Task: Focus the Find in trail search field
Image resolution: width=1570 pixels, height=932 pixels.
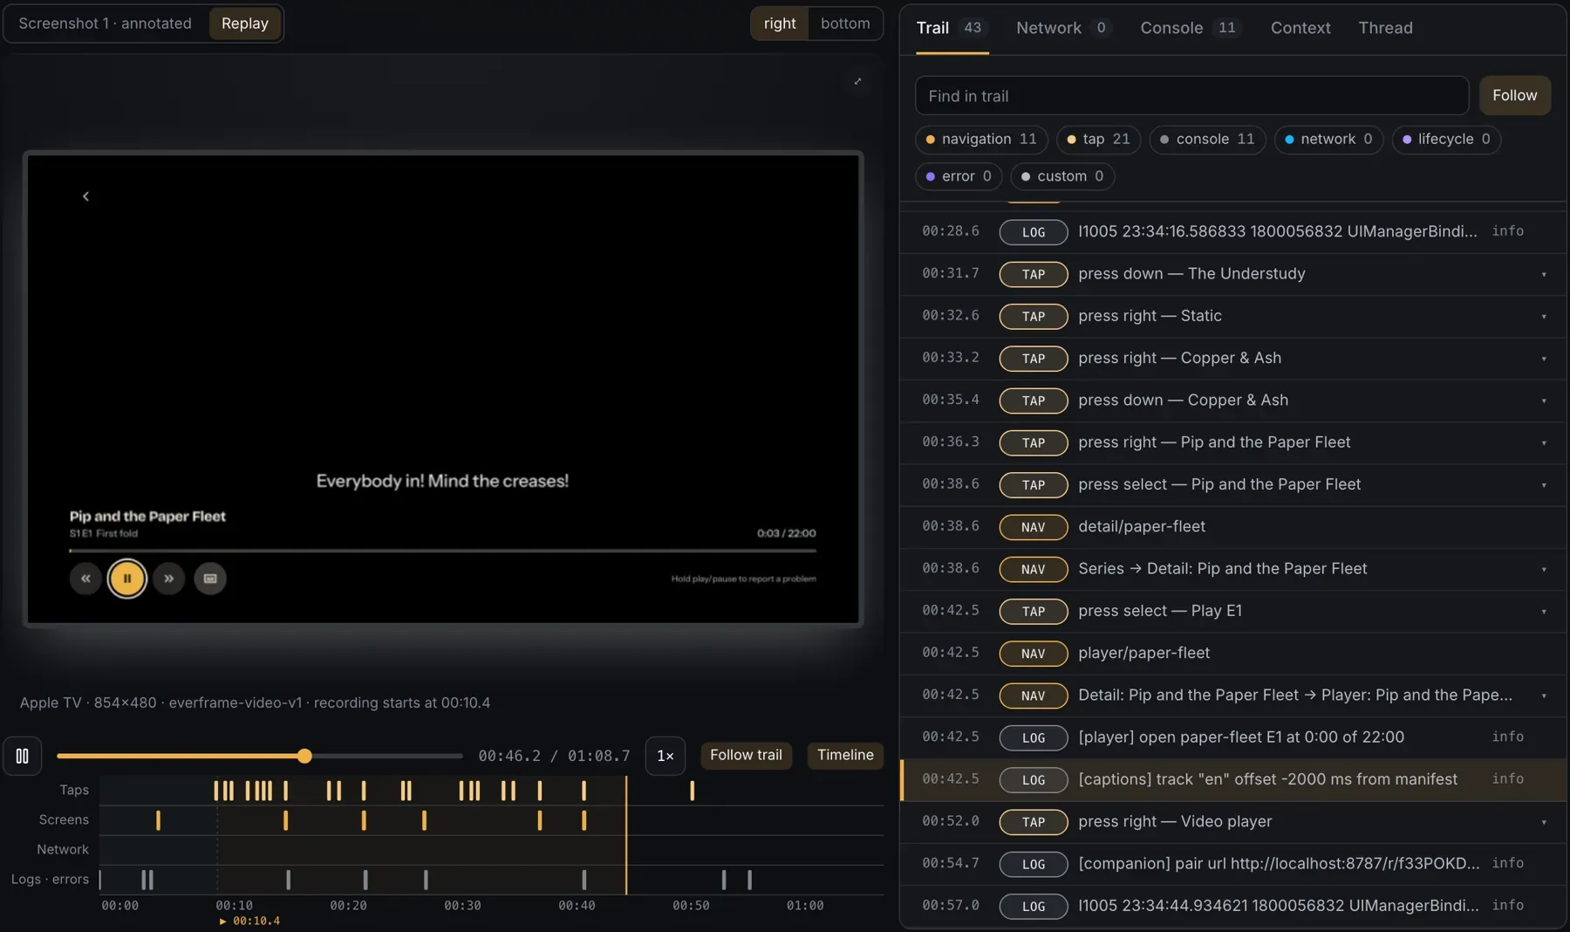Action: [x=1191, y=96]
